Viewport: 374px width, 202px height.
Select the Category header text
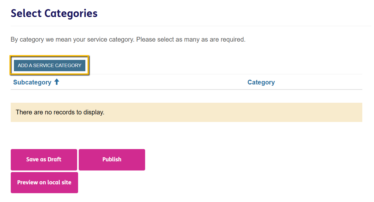click(x=261, y=82)
